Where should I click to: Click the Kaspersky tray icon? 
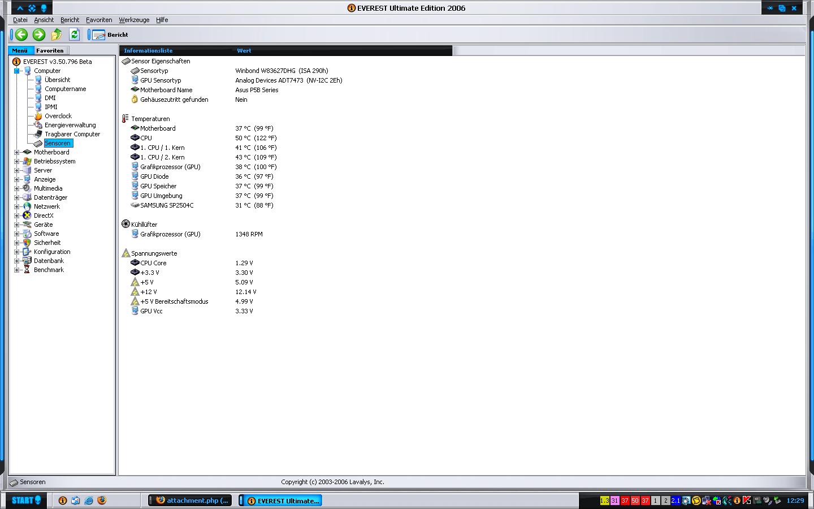tap(747, 501)
